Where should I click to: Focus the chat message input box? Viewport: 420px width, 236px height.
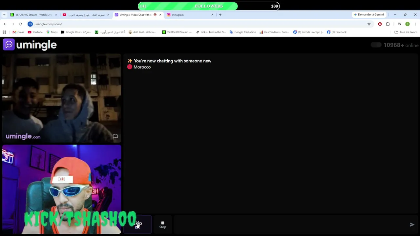291,225
